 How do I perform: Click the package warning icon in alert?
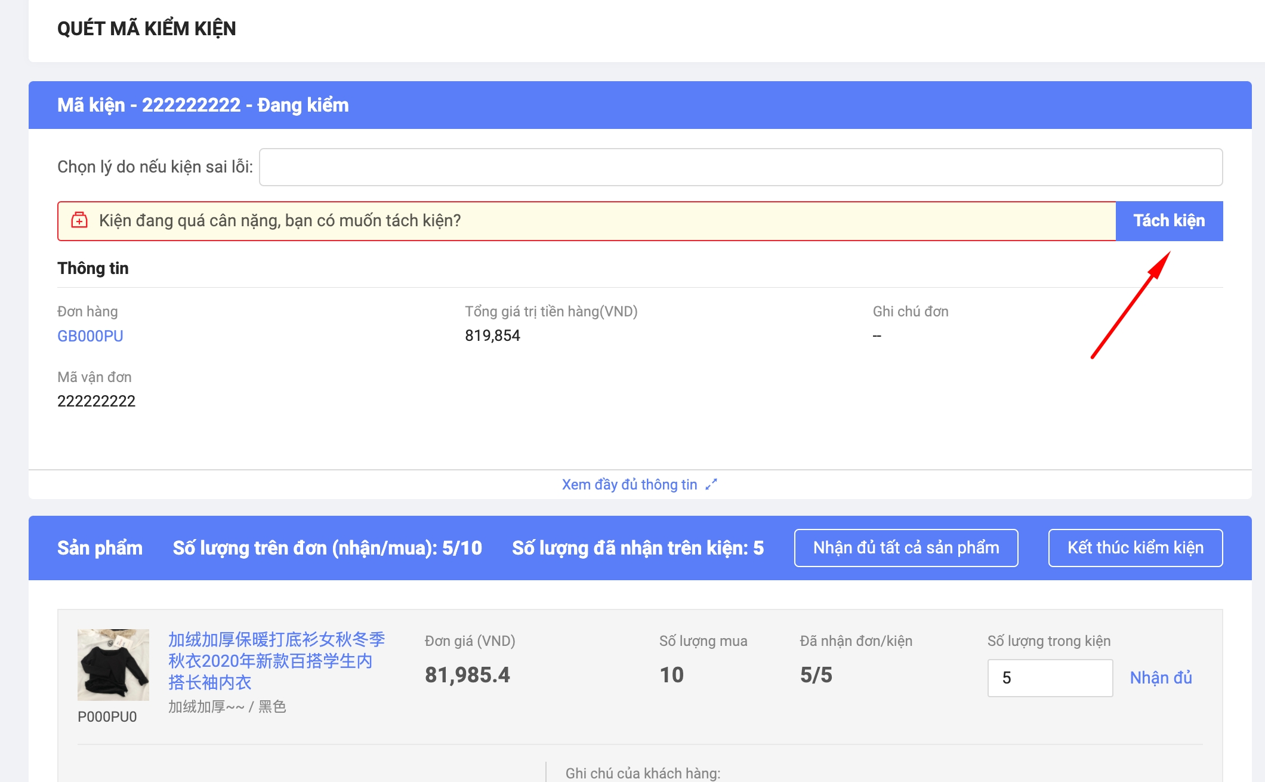79,220
